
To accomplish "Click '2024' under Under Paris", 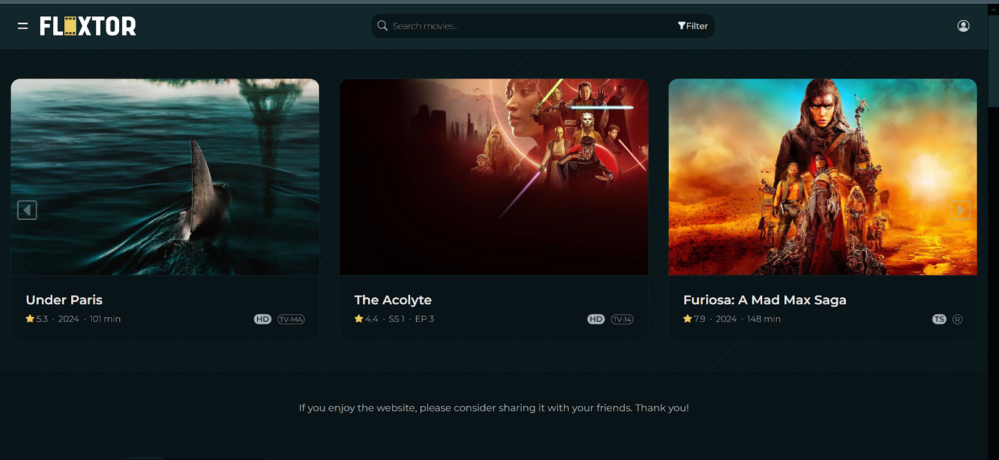I will [x=69, y=319].
